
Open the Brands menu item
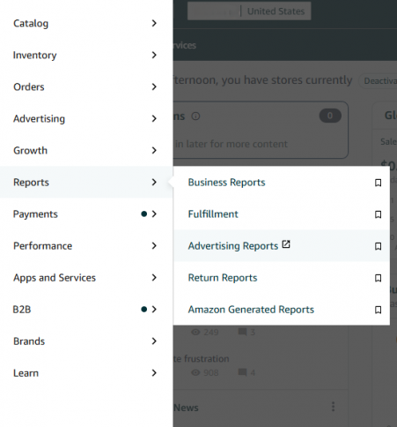[x=86, y=341]
